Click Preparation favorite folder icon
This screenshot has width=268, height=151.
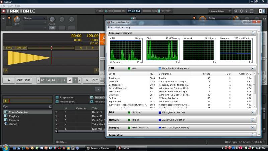[x=57, y=97]
